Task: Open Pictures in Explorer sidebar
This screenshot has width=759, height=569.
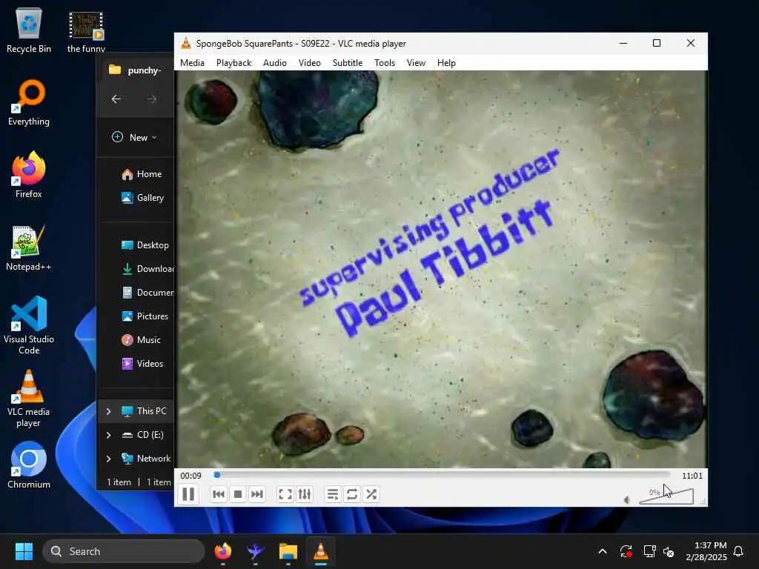Action: click(x=145, y=316)
